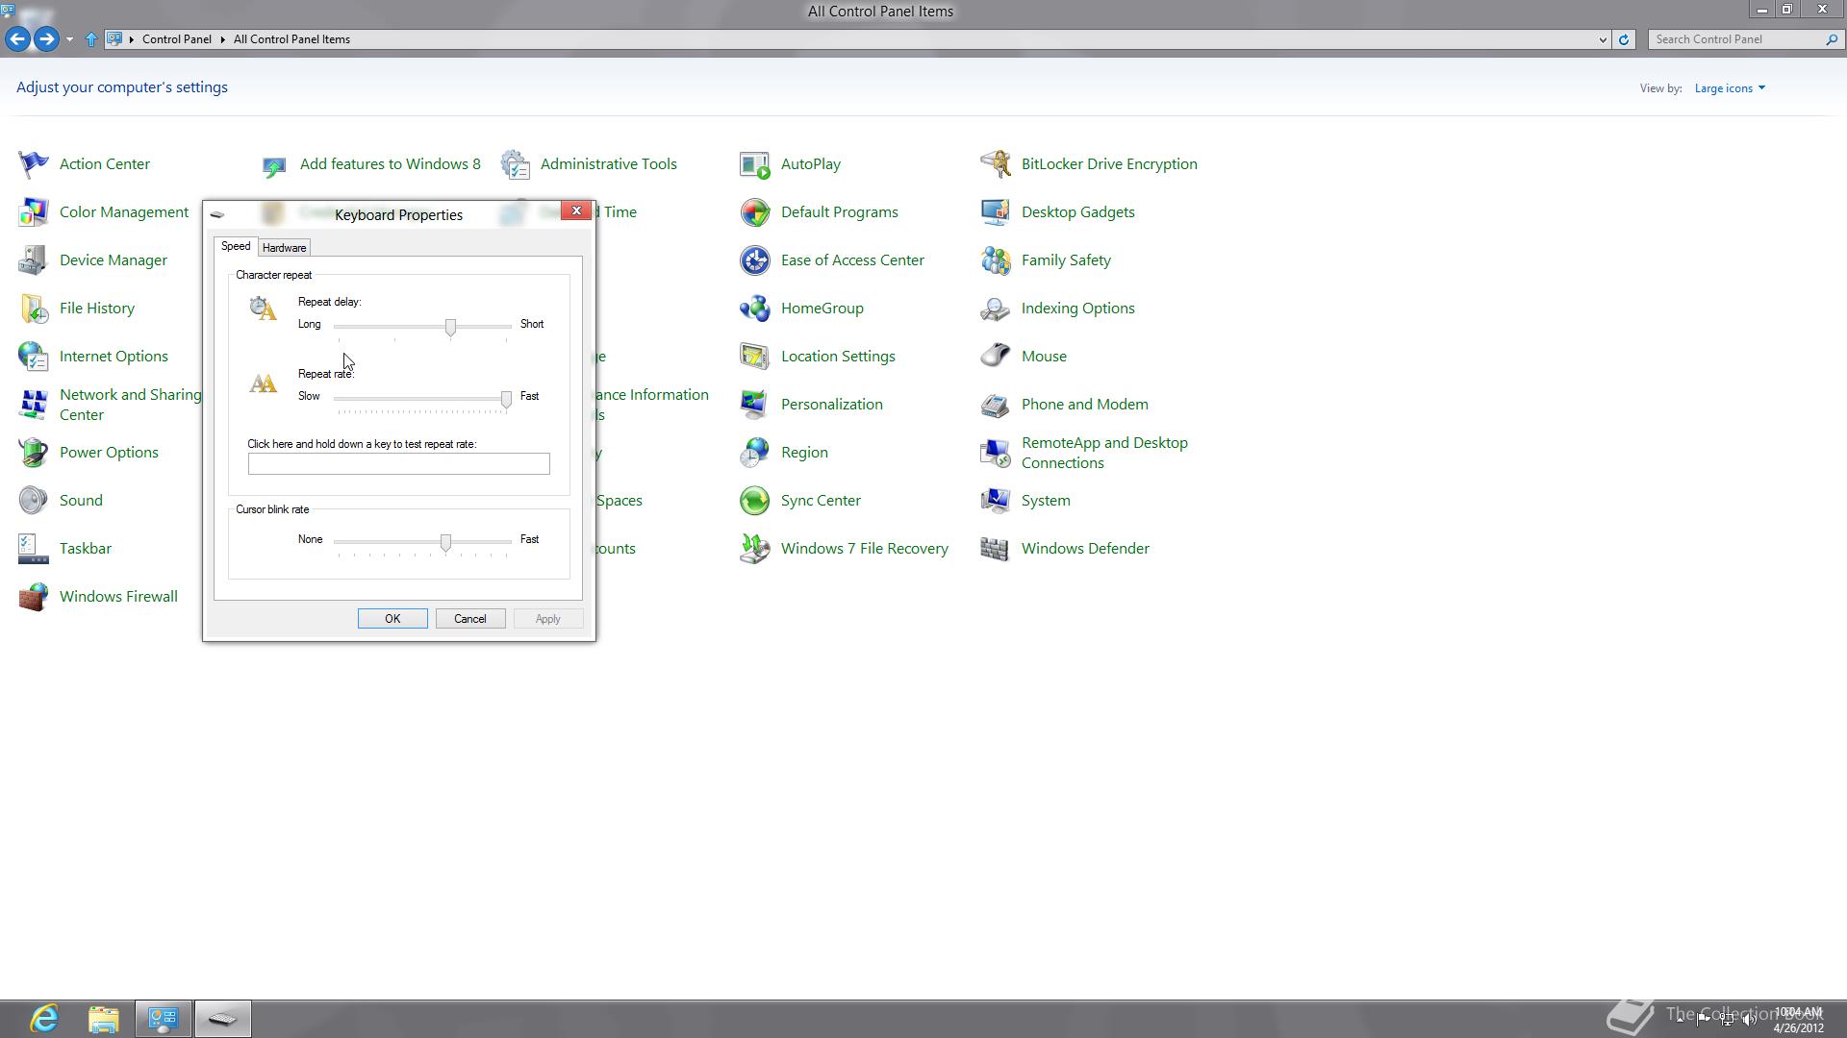Open View by Large icons dropdown
Image resolution: width=1847 pixels, height=1038 pixels.
coord(1730,88)
